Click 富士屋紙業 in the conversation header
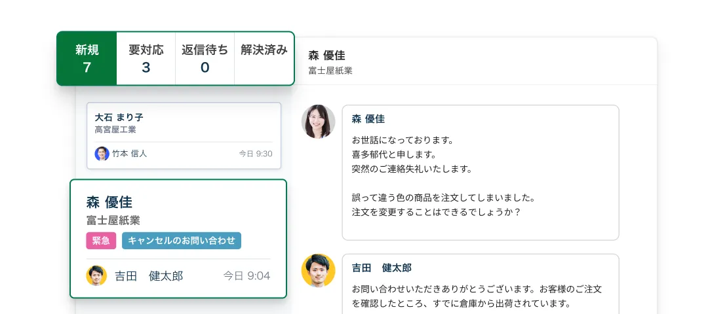The image size is (708, 314). coord(330,71)
